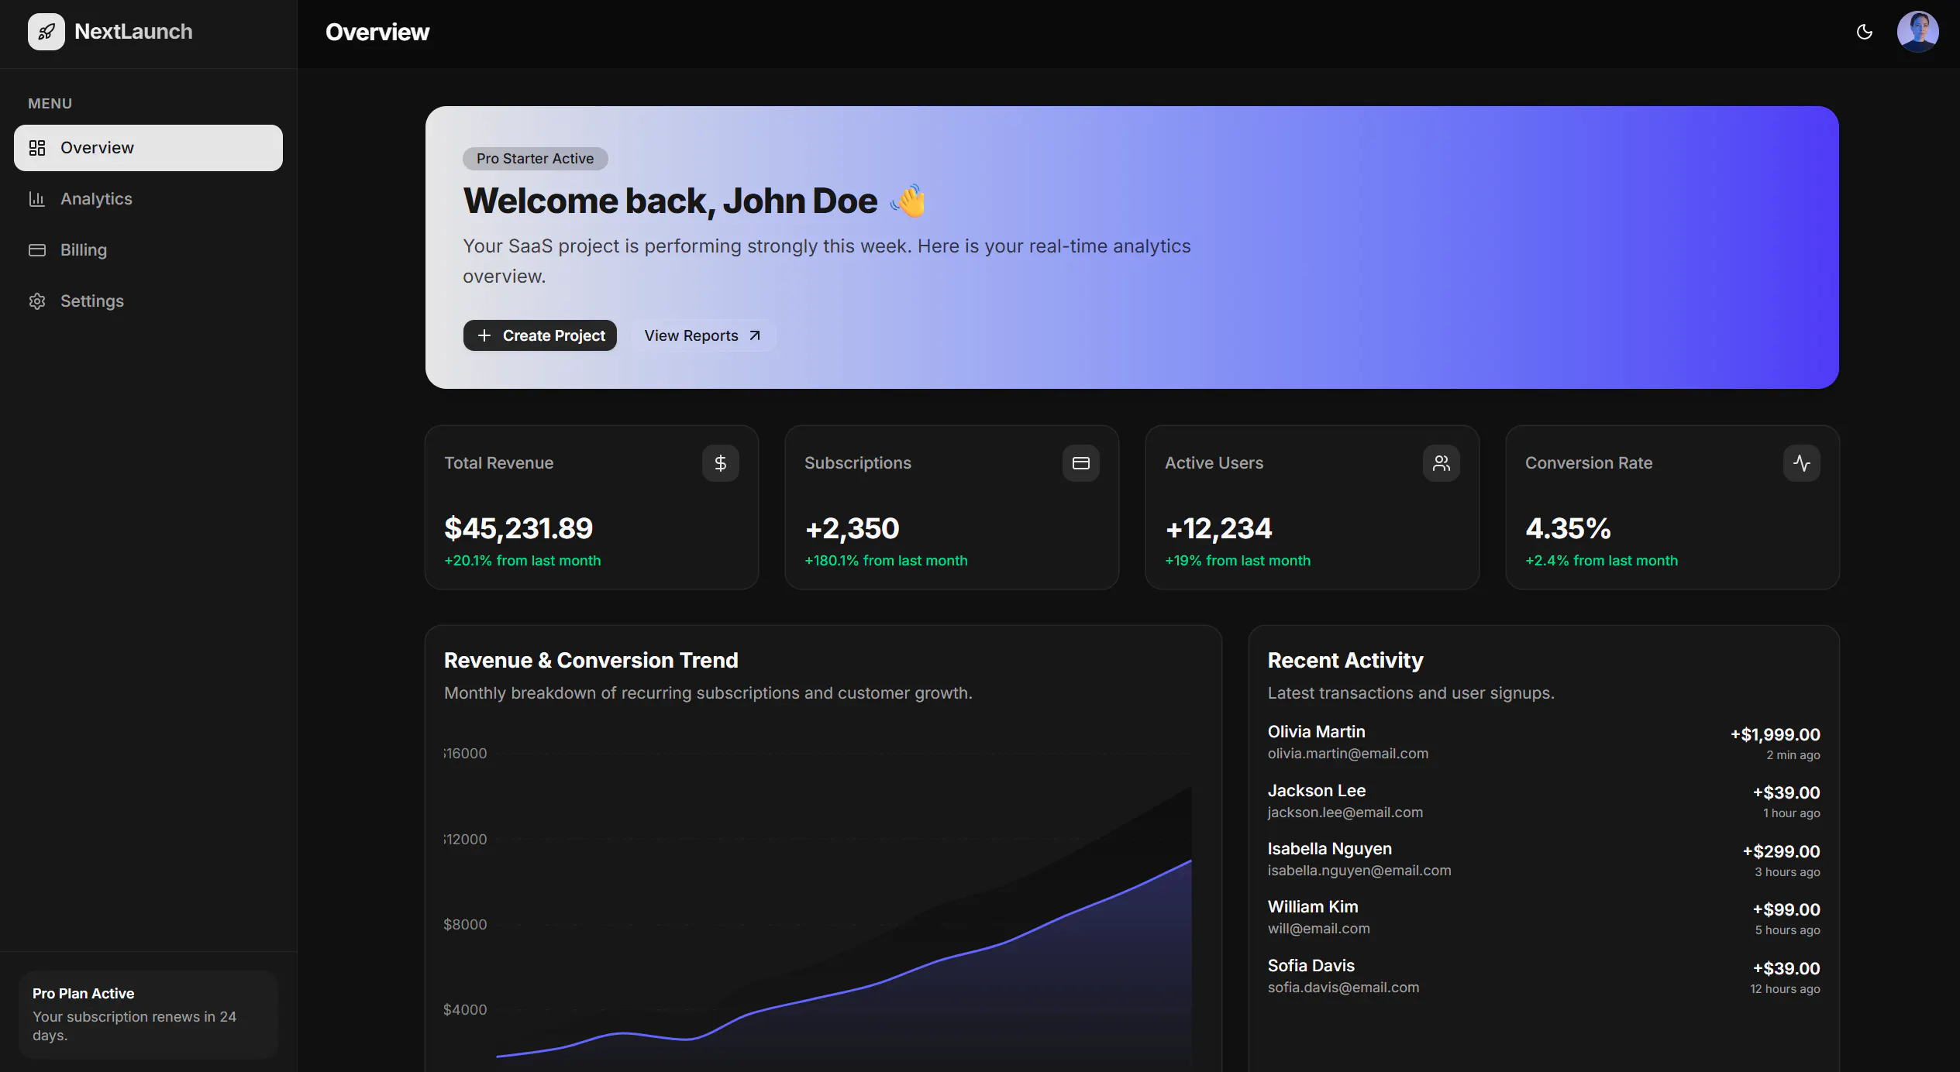
Task: Click the Active Users card label
Action: tap(1214, 463)
